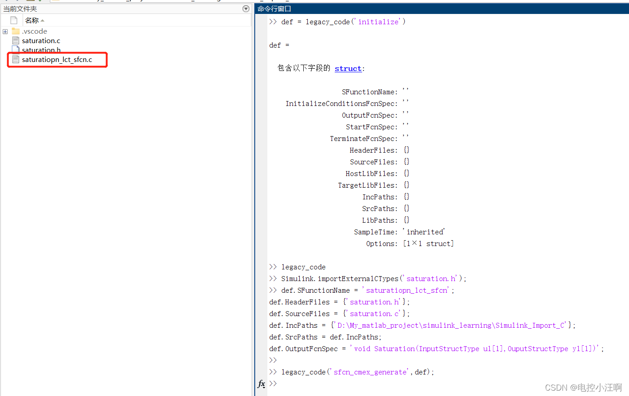Click the folder icon in the address bar
629x396 pixels.
point(55,1)
